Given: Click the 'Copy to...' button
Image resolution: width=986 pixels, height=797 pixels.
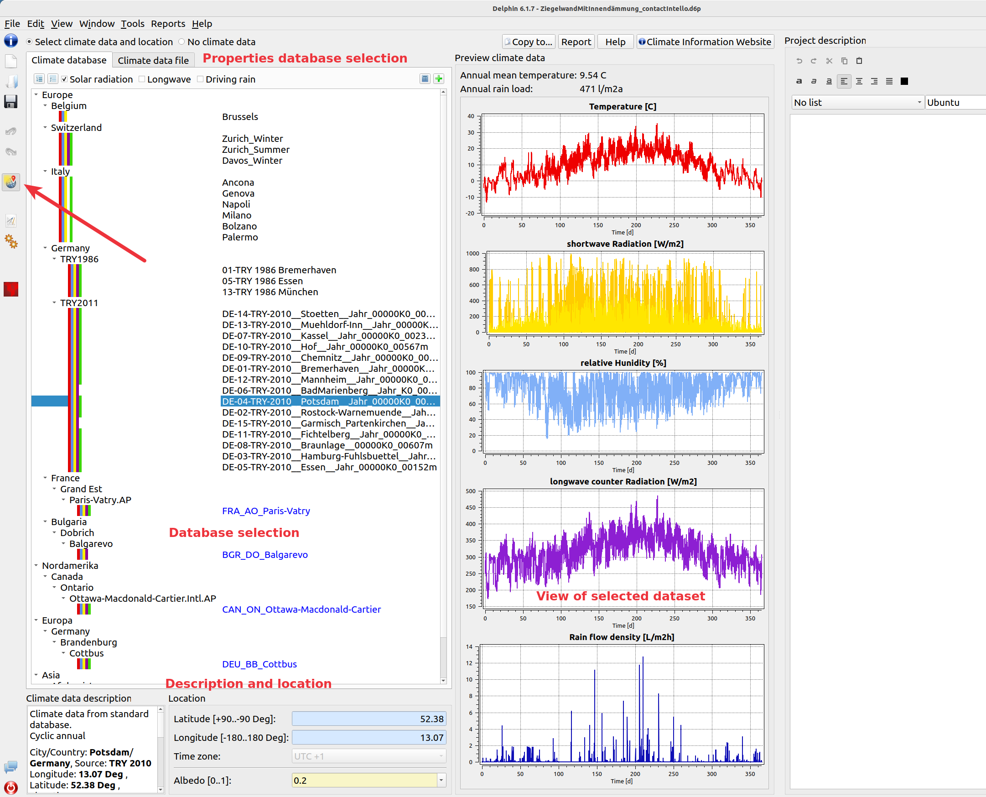Looking at the screenshot, I should point(529,42).
